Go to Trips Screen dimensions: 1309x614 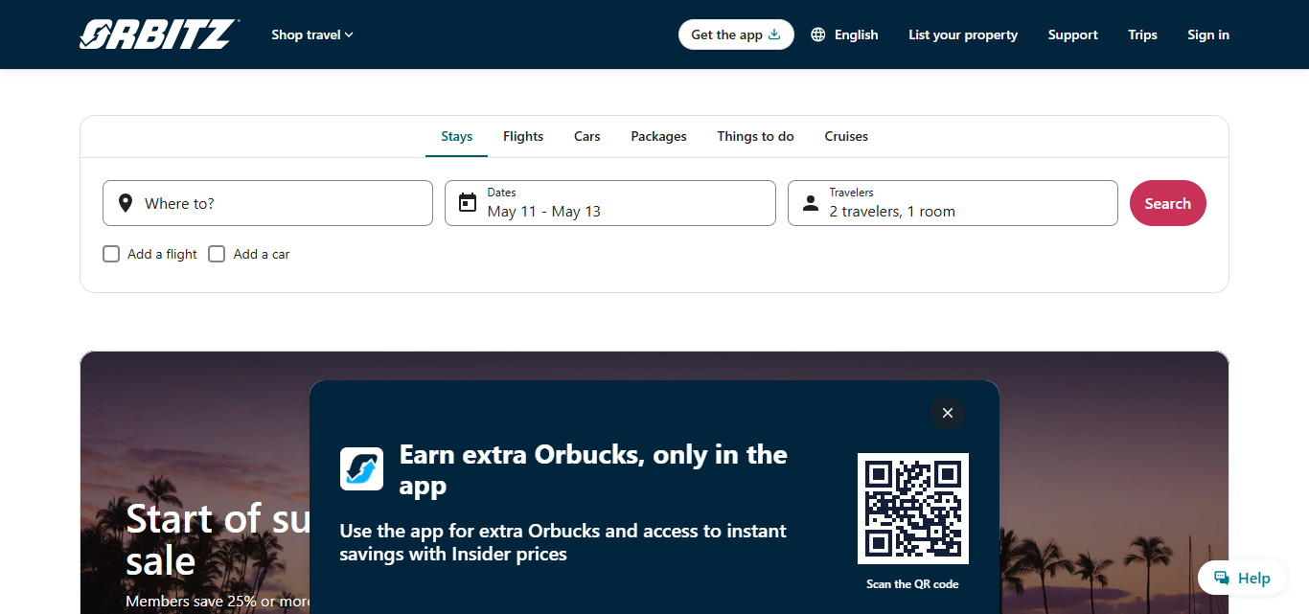pos(1142,34)
